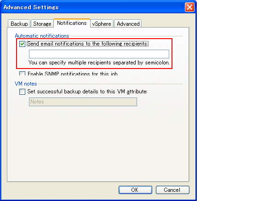Select the Notifications tab

(72, 23)
